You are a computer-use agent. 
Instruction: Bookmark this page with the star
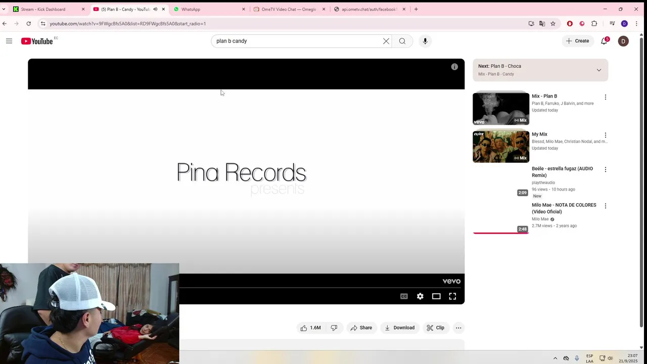pos(553,24)
